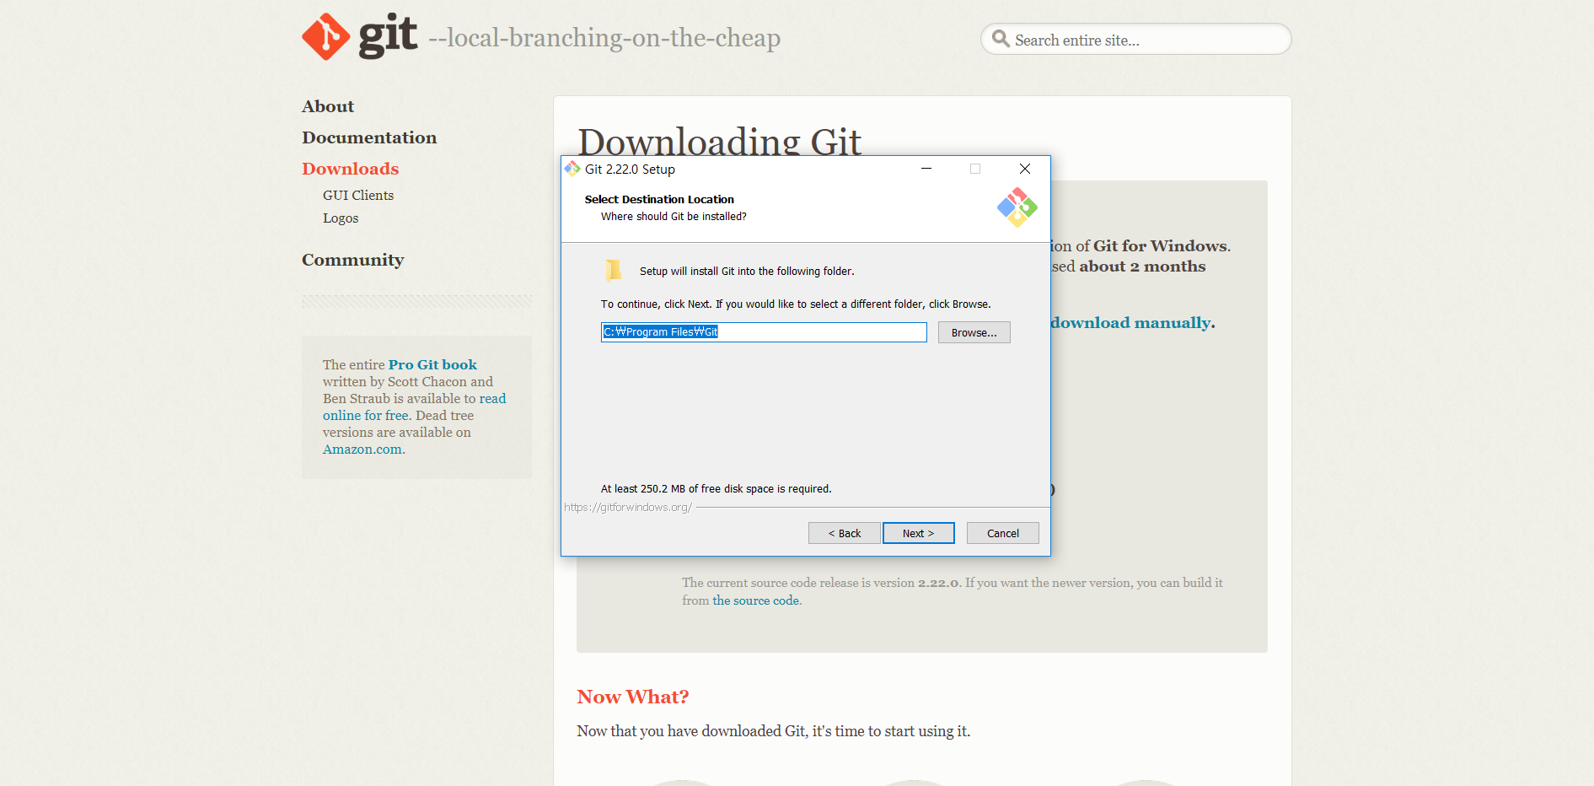Click the folder icon in the setup dialog
The image size is (1594, 786).
[x=614, y=270]
